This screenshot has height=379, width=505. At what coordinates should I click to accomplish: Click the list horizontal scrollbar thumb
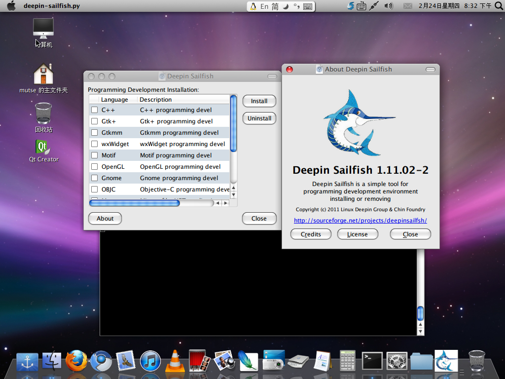135,203
